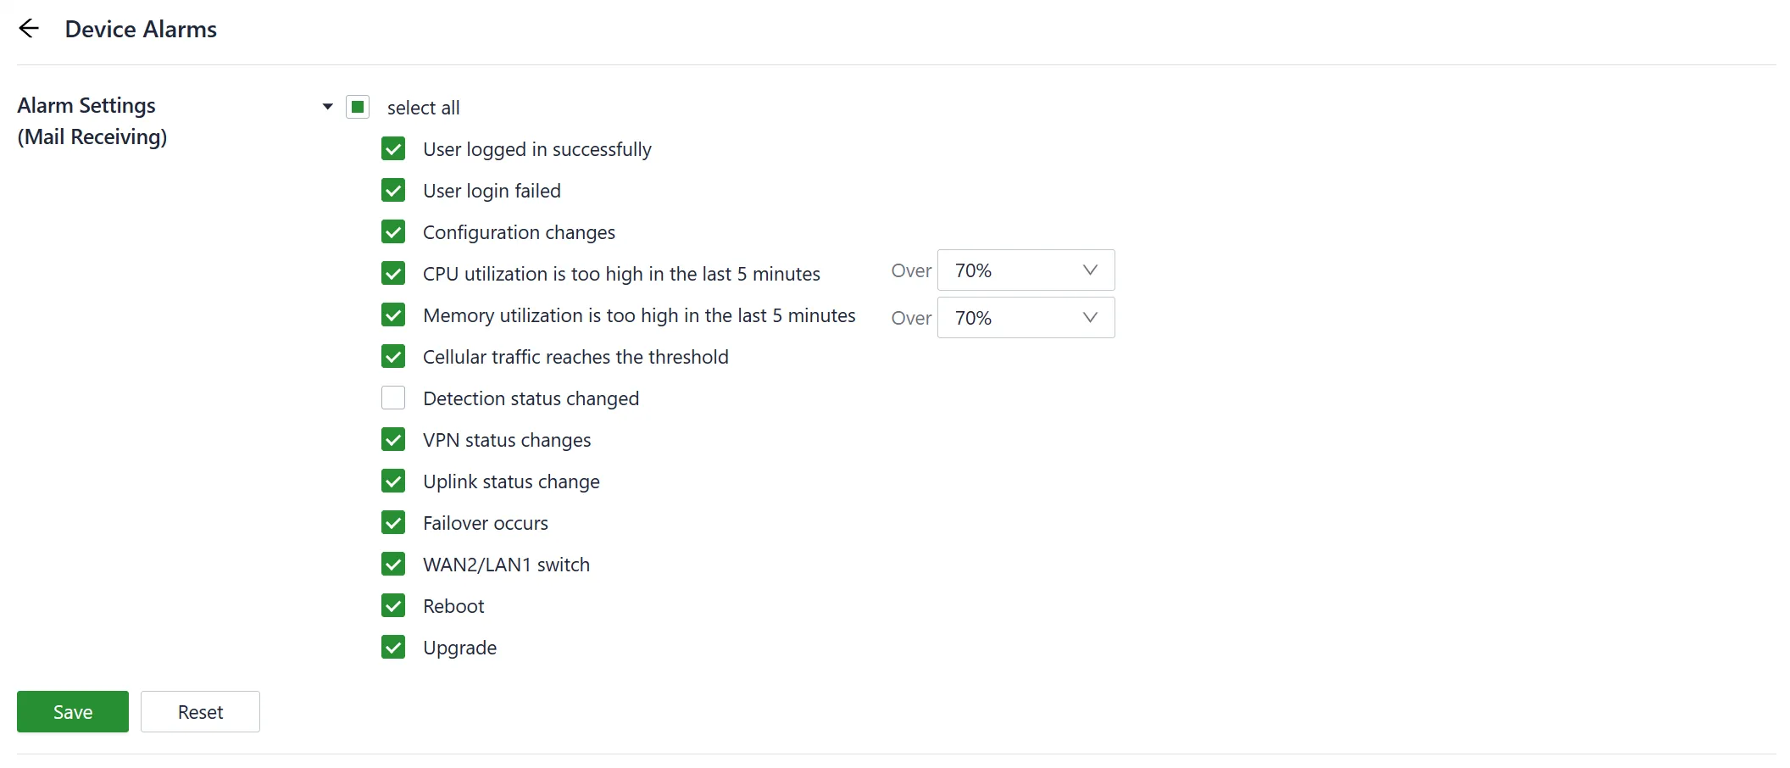
Task: Click the green Save button
Action: 73,712
